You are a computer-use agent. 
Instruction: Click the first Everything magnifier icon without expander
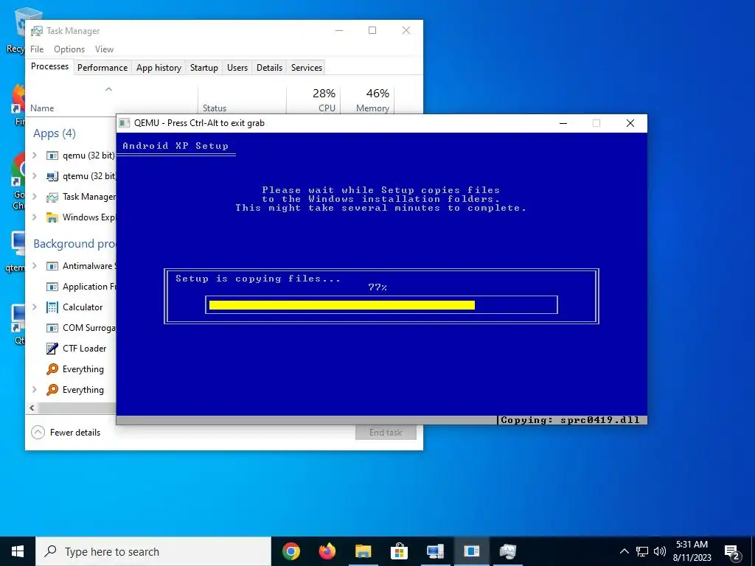(x=52, y=369)
